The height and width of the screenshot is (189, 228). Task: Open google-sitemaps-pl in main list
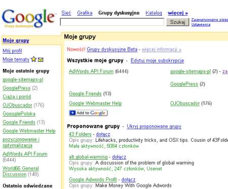pos(191,71)
